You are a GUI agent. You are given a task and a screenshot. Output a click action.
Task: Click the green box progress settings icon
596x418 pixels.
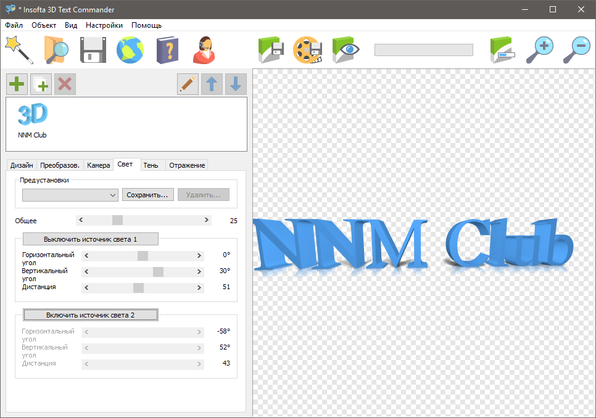[x=502, y=50]
